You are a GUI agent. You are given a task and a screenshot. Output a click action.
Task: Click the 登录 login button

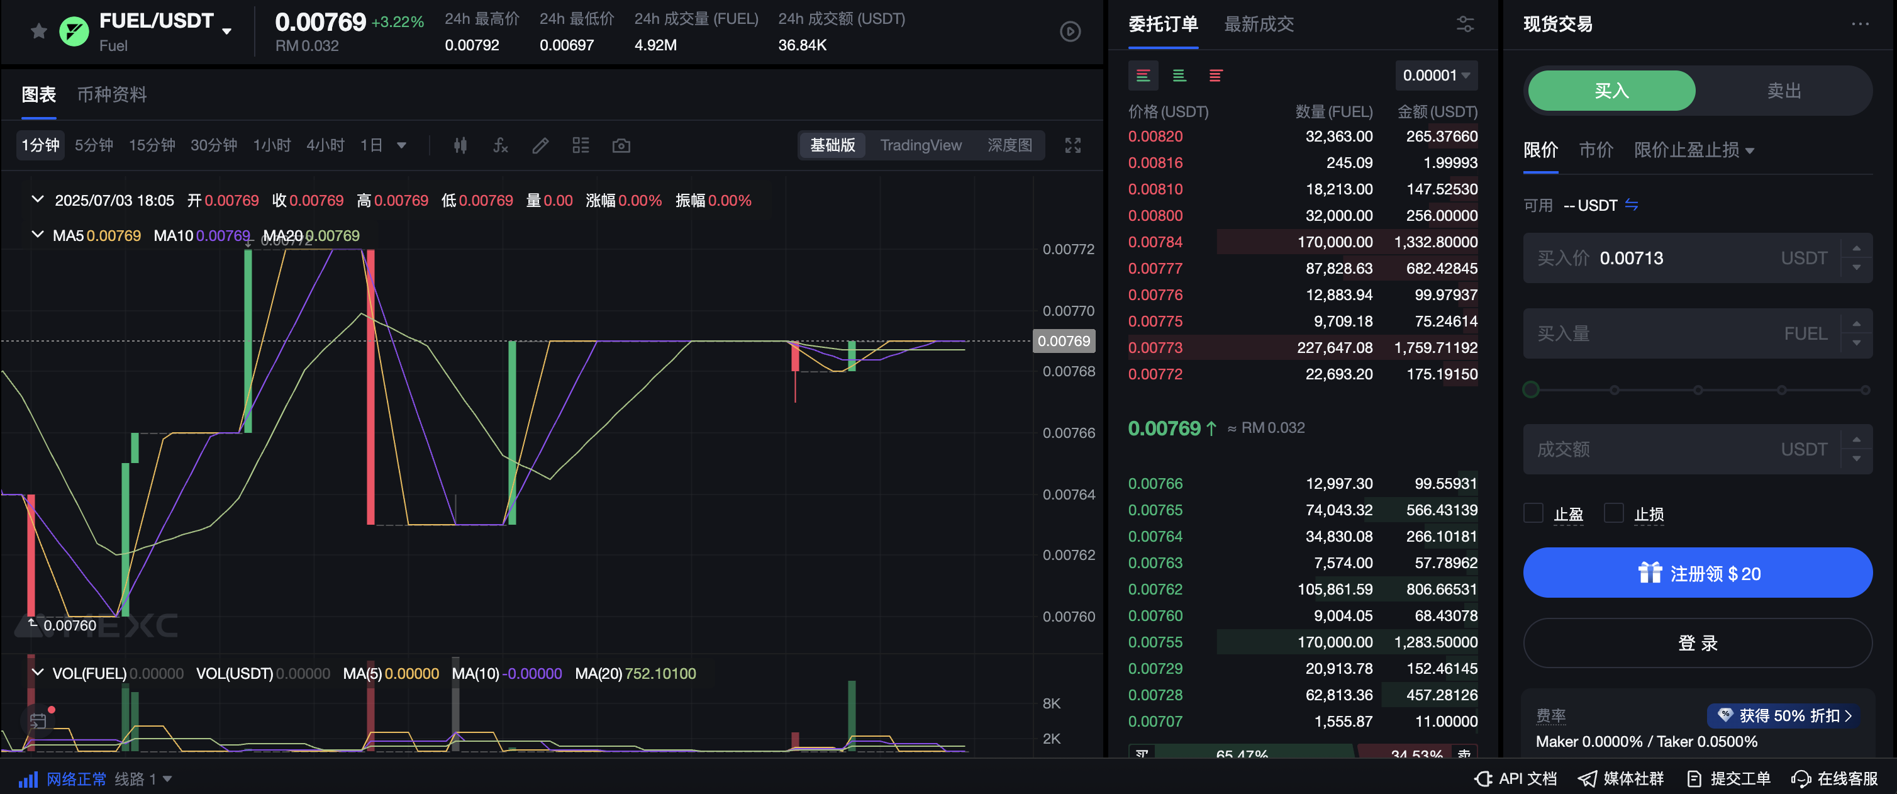pos(1698,642)
